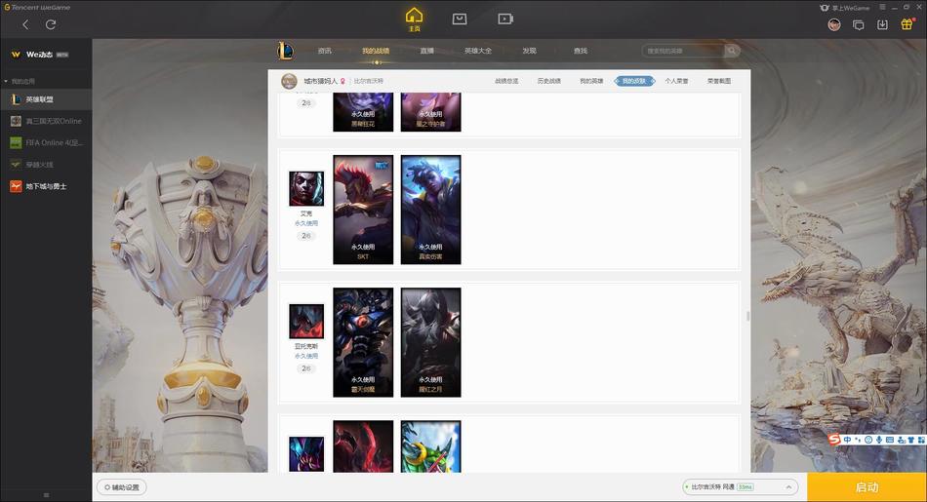
Task: Select 英雄联盟 in the sidebar
Action: pyautogui.click(x=46, y=99)
